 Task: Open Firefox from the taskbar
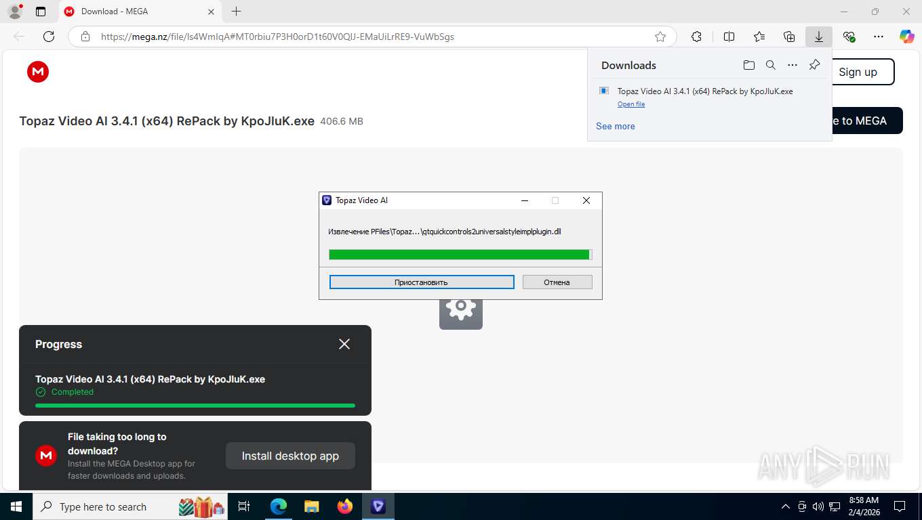[x=344, y=506]
